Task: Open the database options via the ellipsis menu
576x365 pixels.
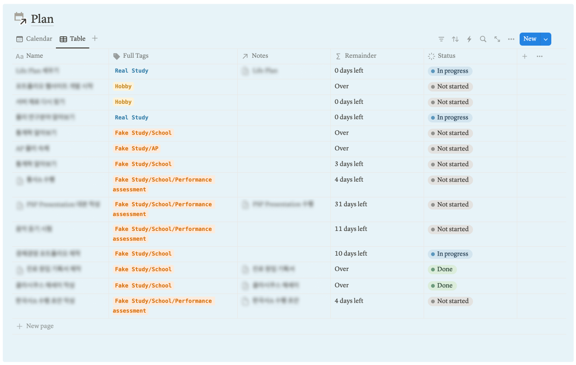Action: pos(511,39)
